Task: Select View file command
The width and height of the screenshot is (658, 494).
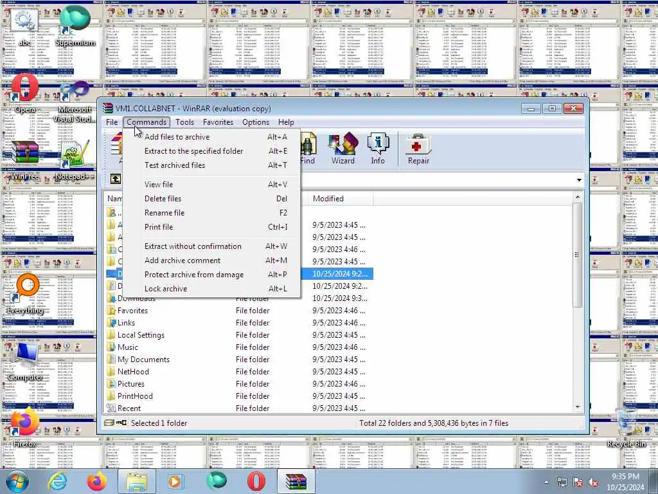Action: (212, 185)
